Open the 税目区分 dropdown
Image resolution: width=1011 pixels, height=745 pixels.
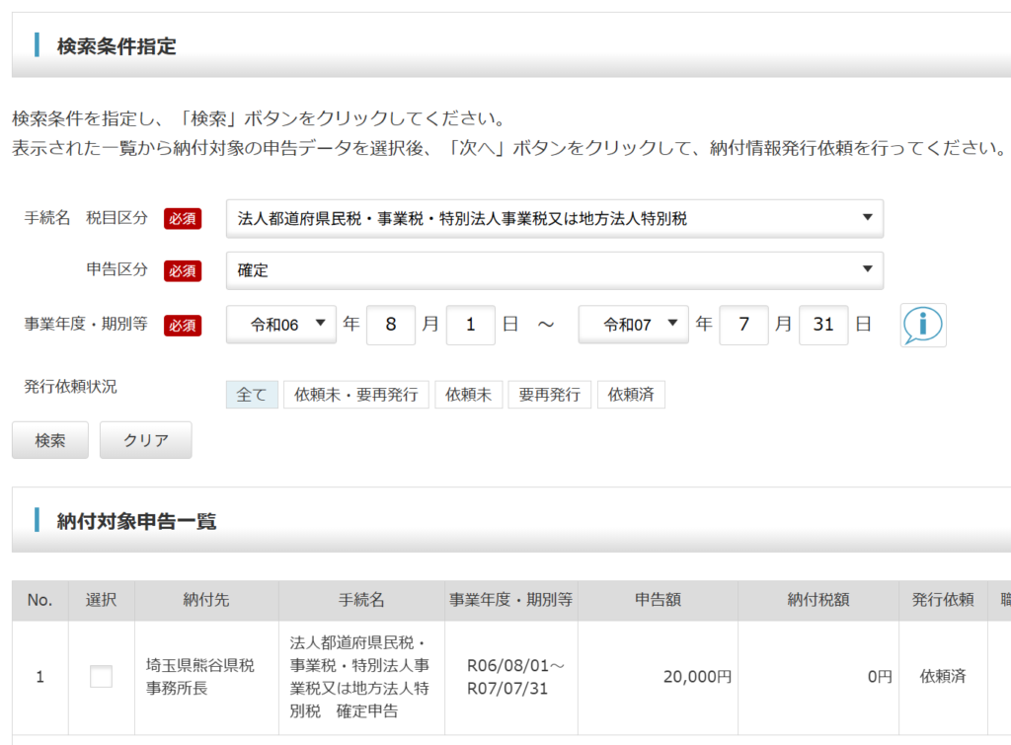[554, 218]
